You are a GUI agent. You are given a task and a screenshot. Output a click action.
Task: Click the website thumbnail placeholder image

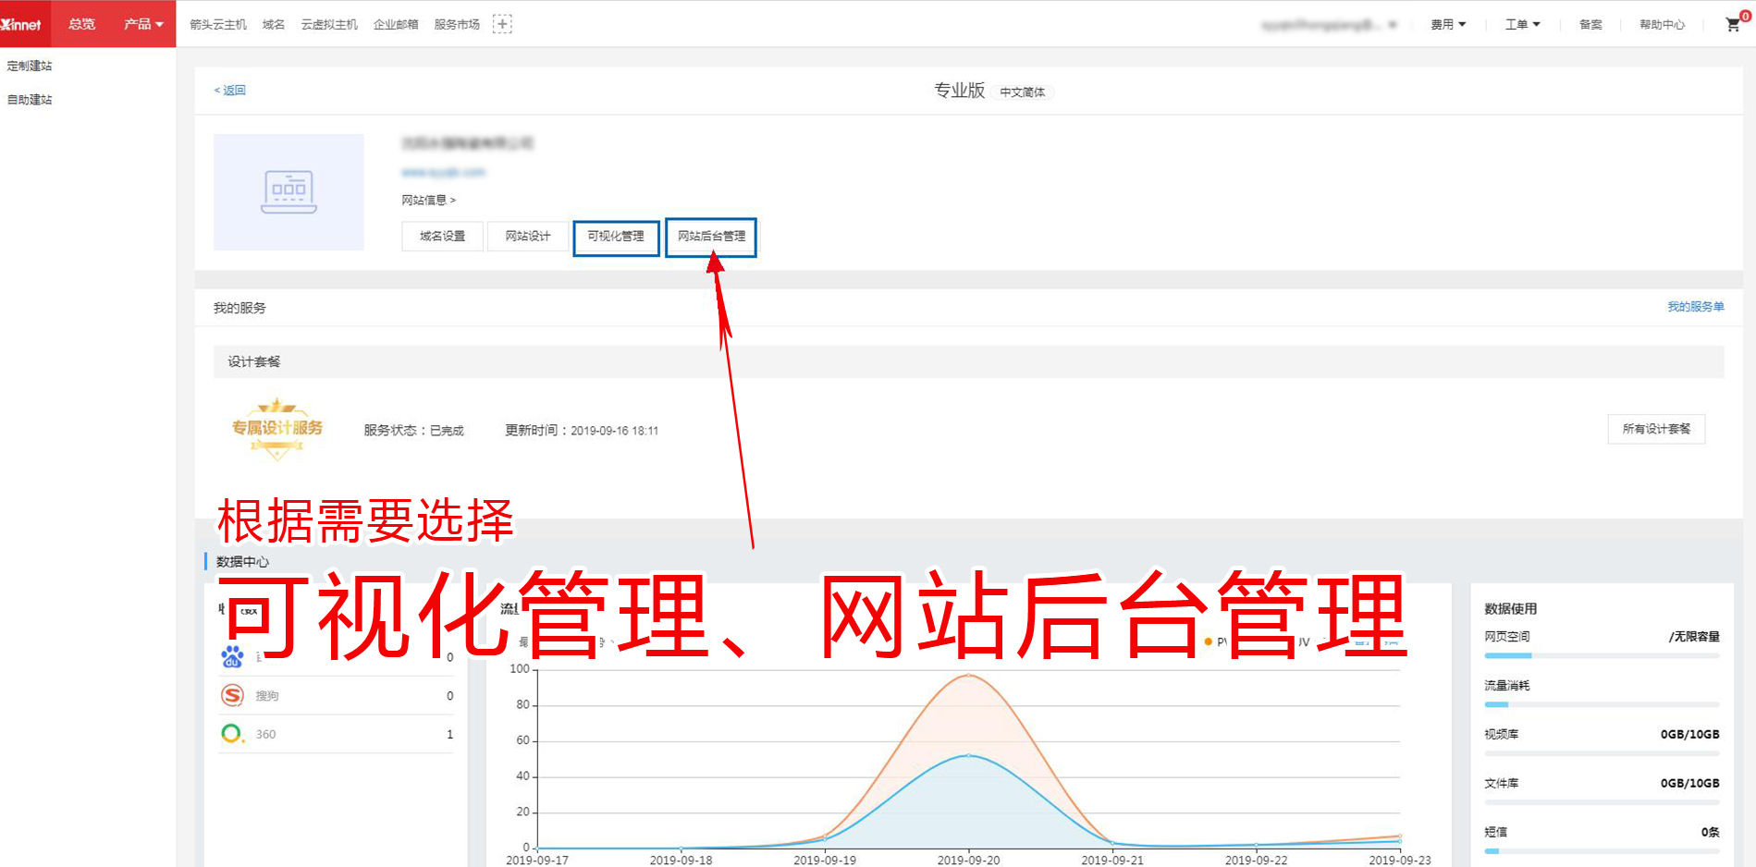(x=289, y=192)
